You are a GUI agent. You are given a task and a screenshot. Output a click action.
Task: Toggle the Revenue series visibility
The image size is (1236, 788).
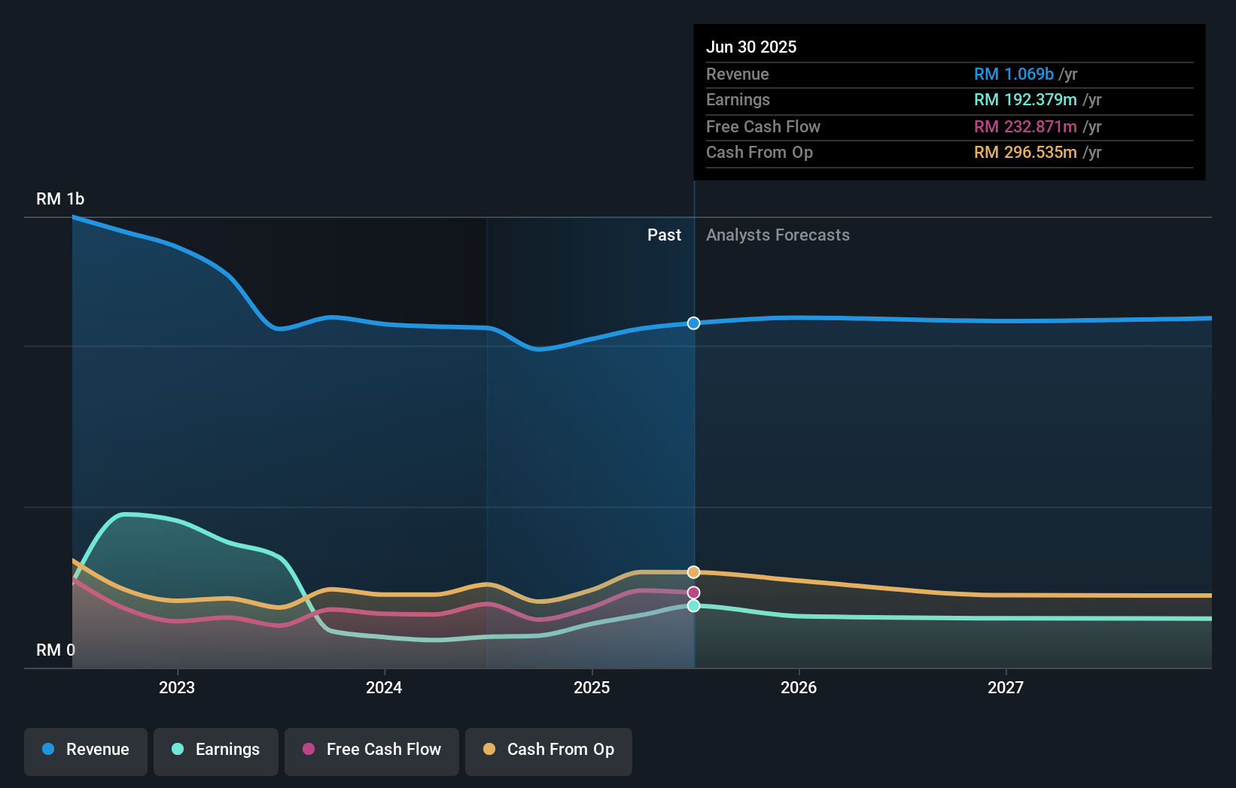(x=85, y=750)
